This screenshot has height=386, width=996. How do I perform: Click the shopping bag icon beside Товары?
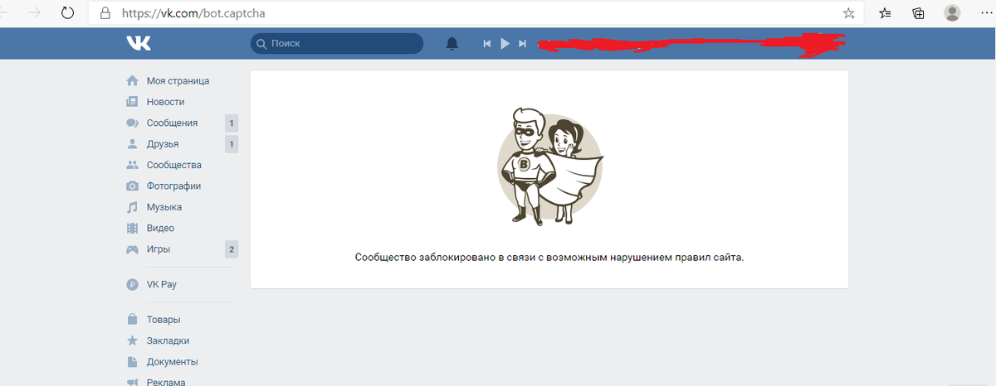[132, 320]
